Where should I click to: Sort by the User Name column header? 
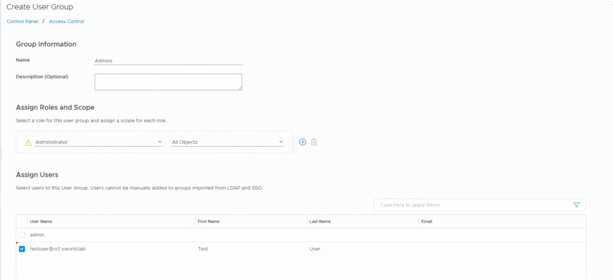[x=41, y=221]
